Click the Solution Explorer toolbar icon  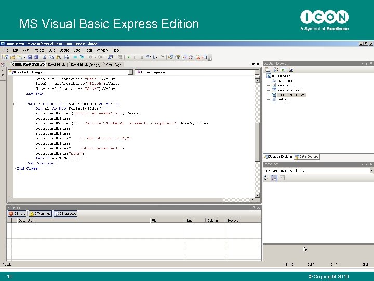(170, 57)
